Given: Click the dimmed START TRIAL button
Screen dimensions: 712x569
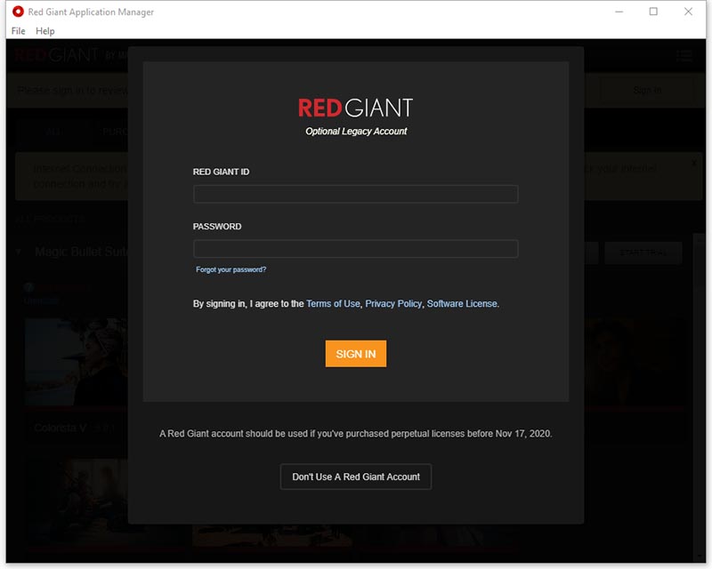Looking at the screenshot, I should coord(643,252).
